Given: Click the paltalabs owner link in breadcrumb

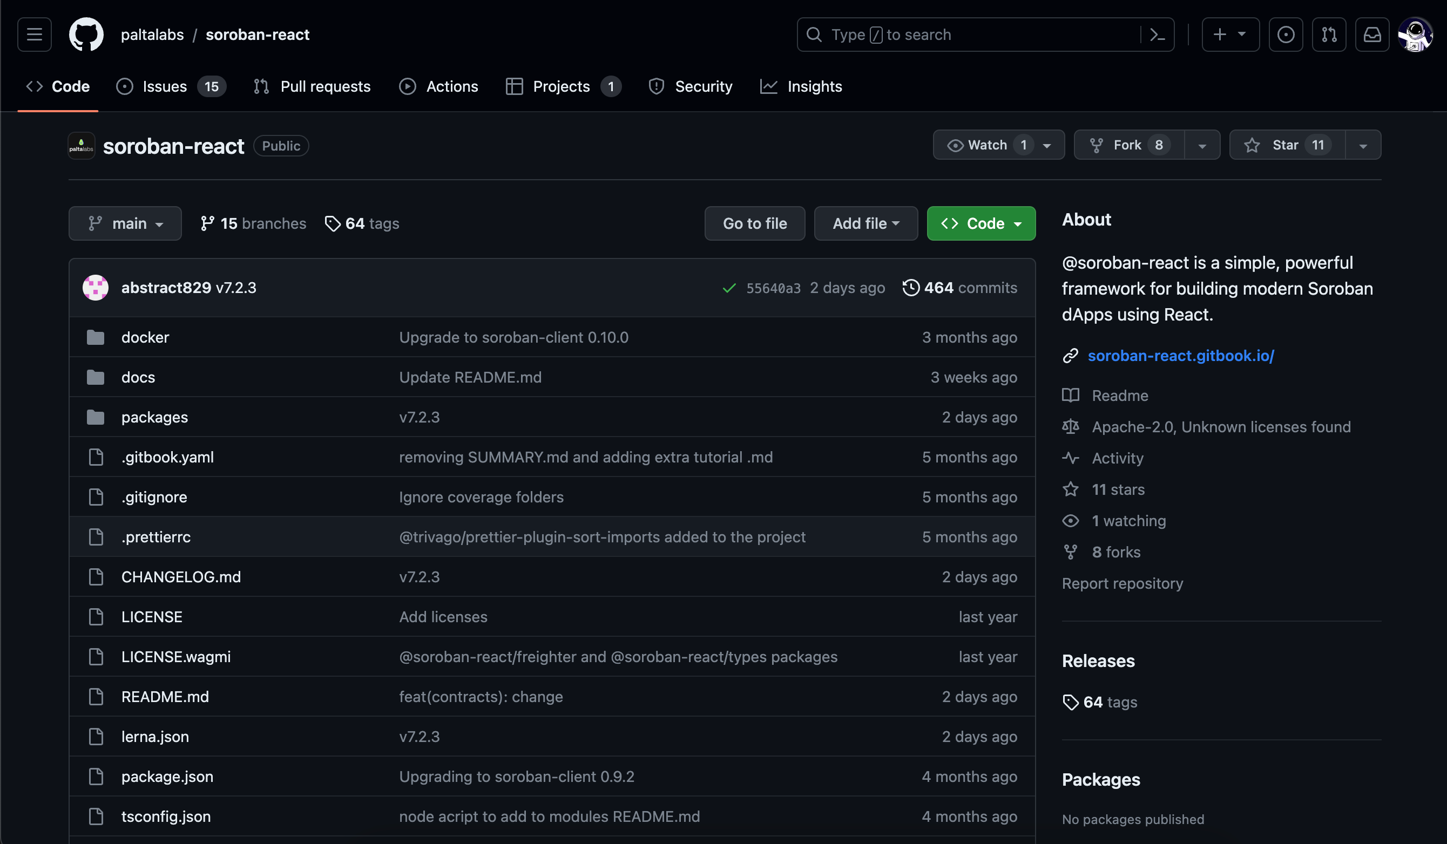Looking at the screenshot, I should 152,35.
